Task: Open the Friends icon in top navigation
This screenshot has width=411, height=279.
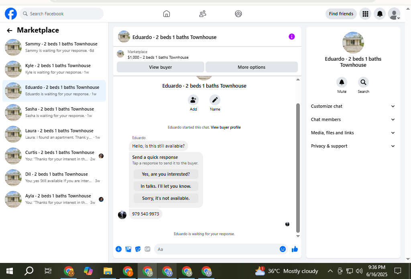Action: [203, 14]
